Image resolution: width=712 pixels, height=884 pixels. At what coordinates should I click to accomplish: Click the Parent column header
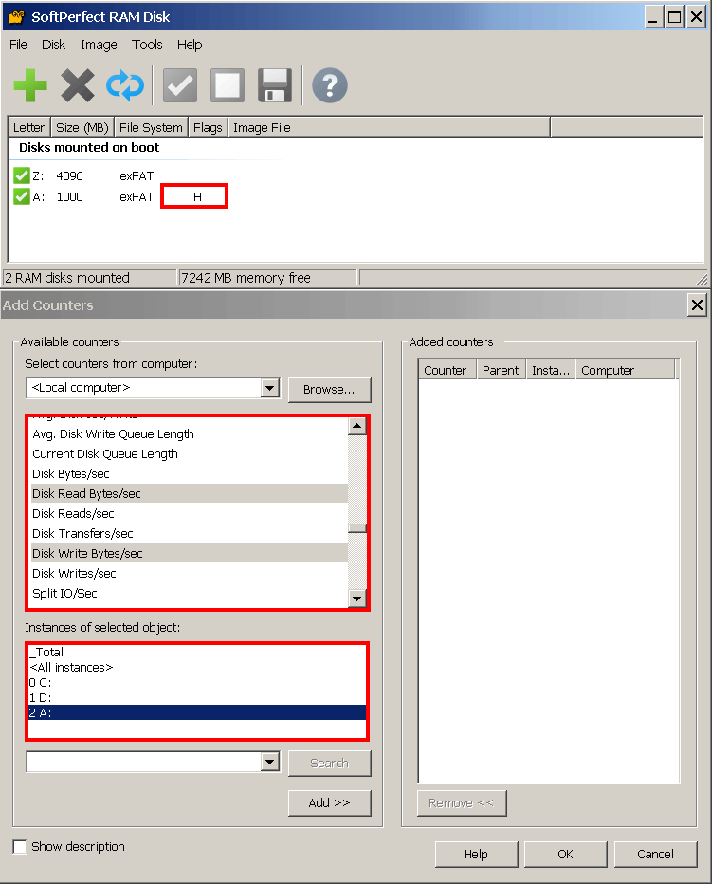[x=502, y=371]
